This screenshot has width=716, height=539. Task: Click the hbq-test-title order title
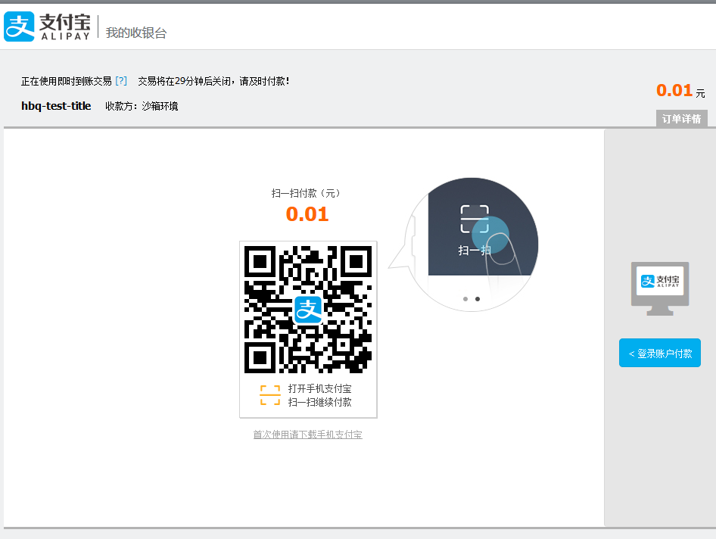56,106
